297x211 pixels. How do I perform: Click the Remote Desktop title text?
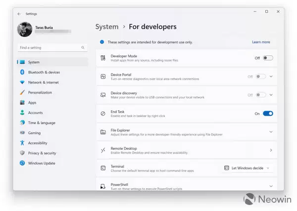(124, 148)
